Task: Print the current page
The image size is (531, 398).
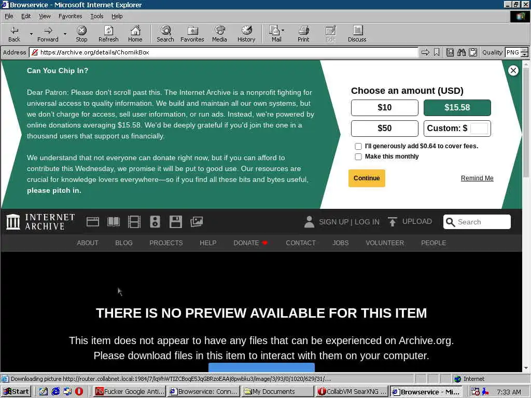Action: pyautogui.click(x=303, y=34)
